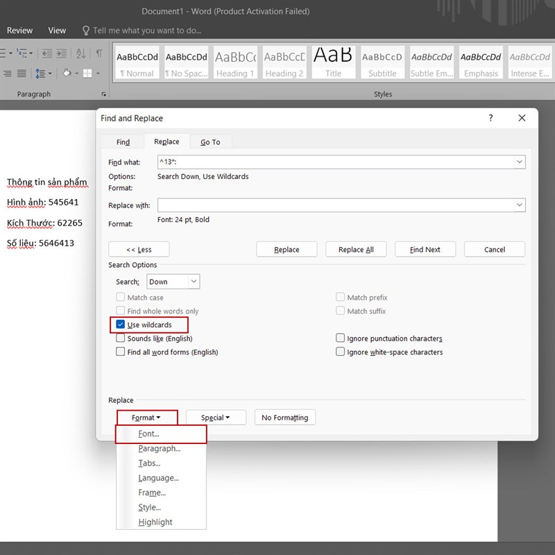The image size is (555, 555).
Task: Select Font from the Format menu
Action: click(x=148, y=434)
